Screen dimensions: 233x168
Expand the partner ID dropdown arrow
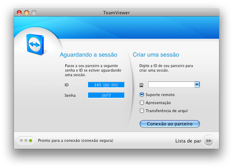pos(197,85)
